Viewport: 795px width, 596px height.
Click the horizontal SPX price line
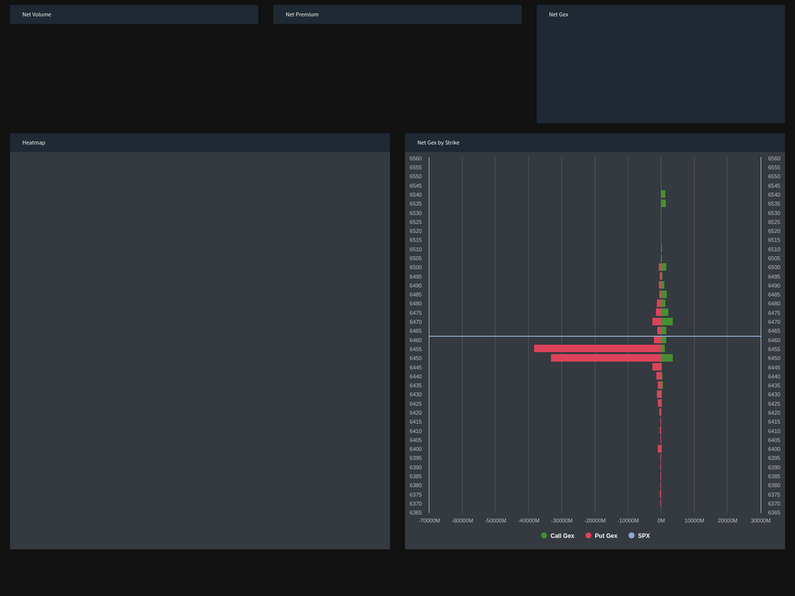pos(595,336)
